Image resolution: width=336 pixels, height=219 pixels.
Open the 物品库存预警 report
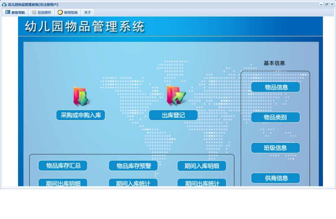pyautogui.click(x=133, y=166)
